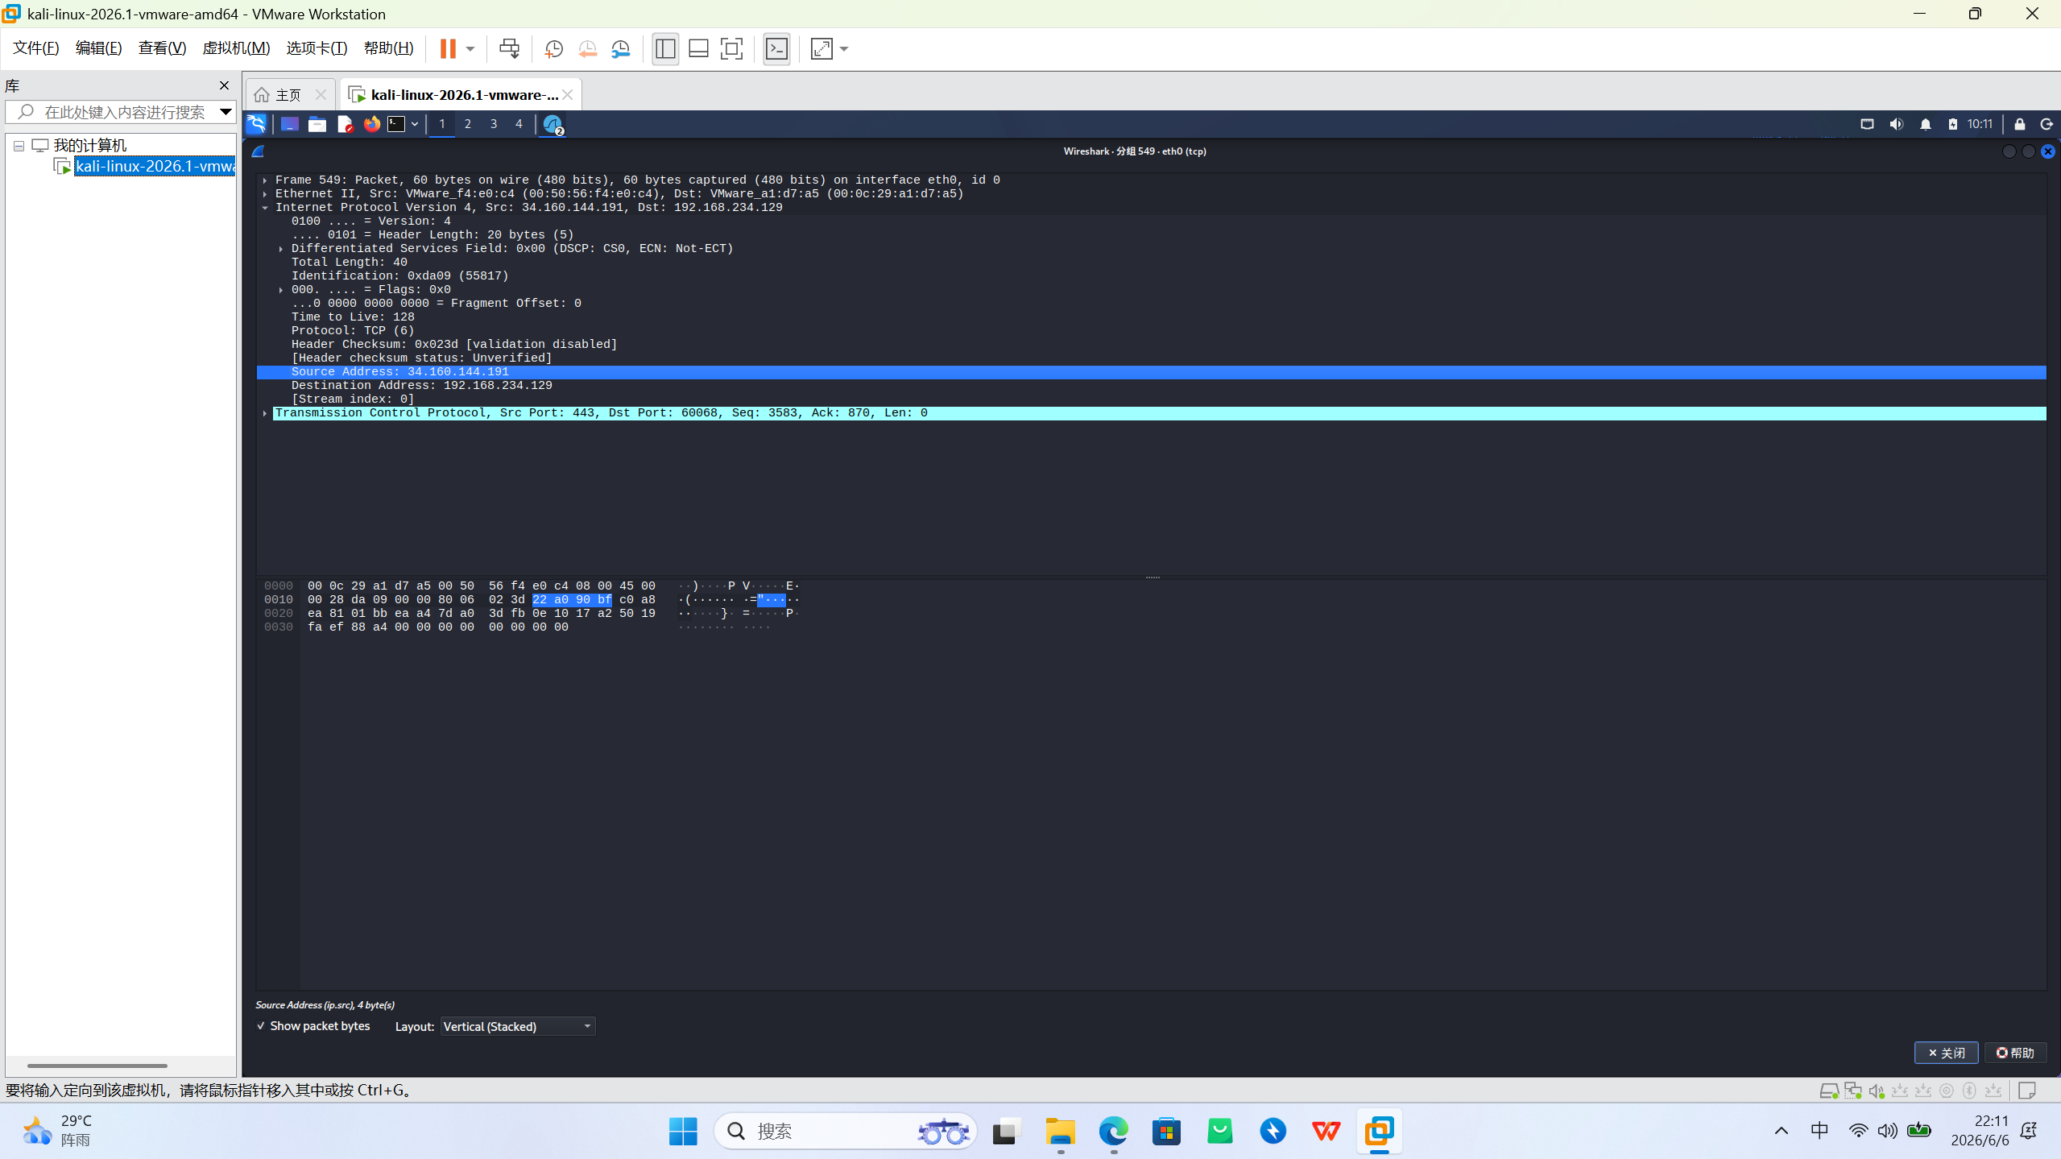Open the terminal emulator in Kali panel
The height and width of the screenshot is (1159, 2061).
[396, 124]
